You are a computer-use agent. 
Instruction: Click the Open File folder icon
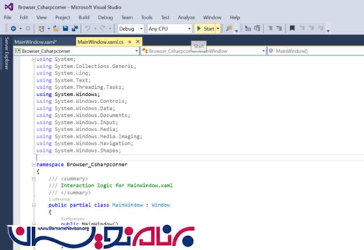tap(56, 28)
